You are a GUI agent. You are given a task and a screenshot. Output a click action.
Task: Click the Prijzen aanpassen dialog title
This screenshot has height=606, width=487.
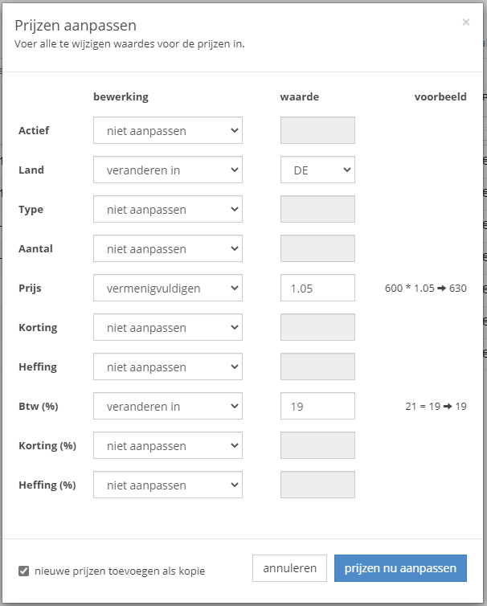76,26
